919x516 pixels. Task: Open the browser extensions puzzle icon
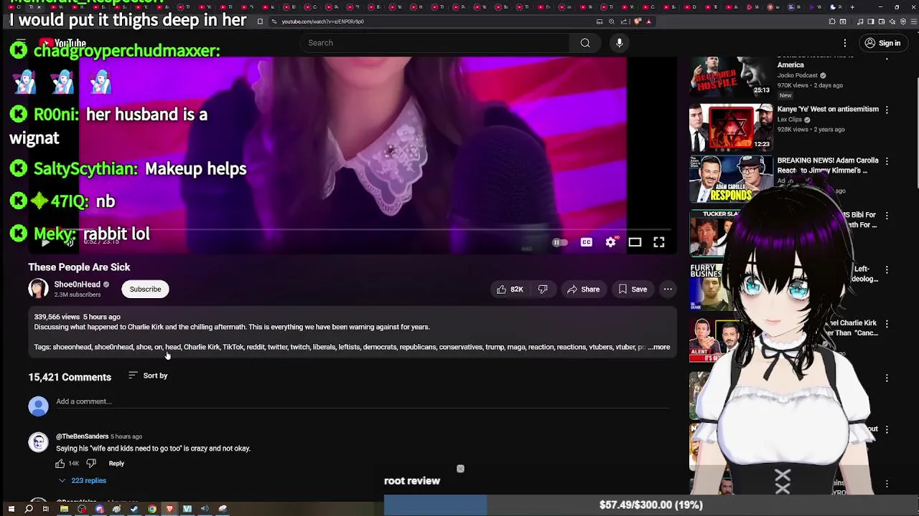[831, 21]
